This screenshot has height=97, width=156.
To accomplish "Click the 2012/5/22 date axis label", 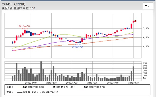I will pyautogui.click(x=72, y=83).
